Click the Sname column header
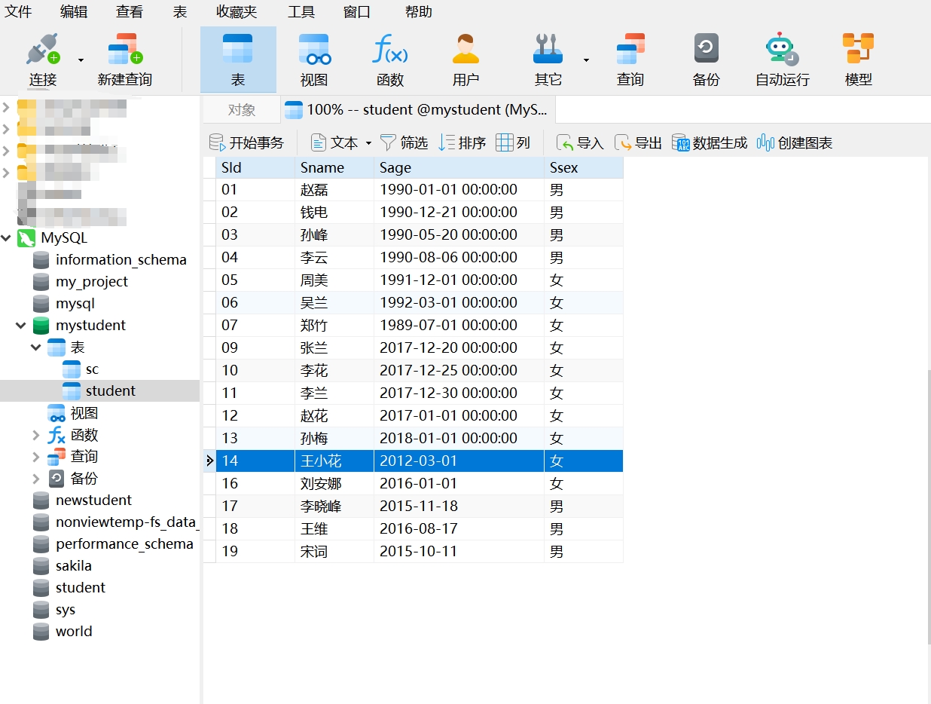 point(322,167)
